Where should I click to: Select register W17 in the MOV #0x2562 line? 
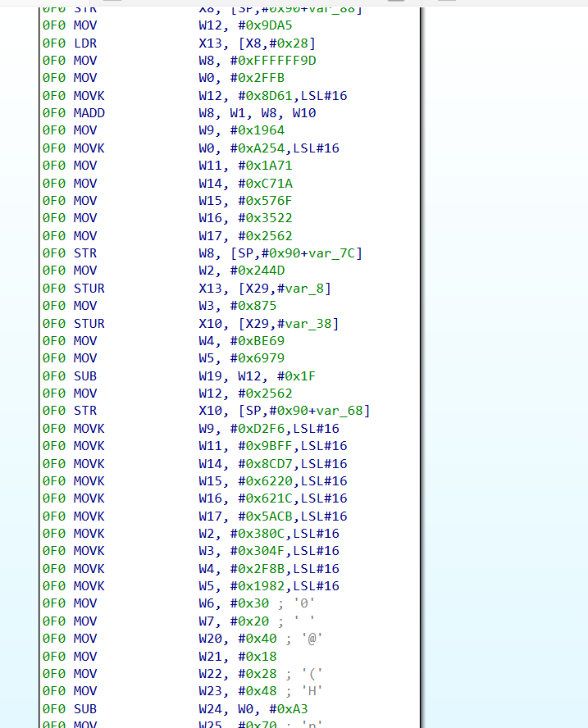[x=211, y=236]
